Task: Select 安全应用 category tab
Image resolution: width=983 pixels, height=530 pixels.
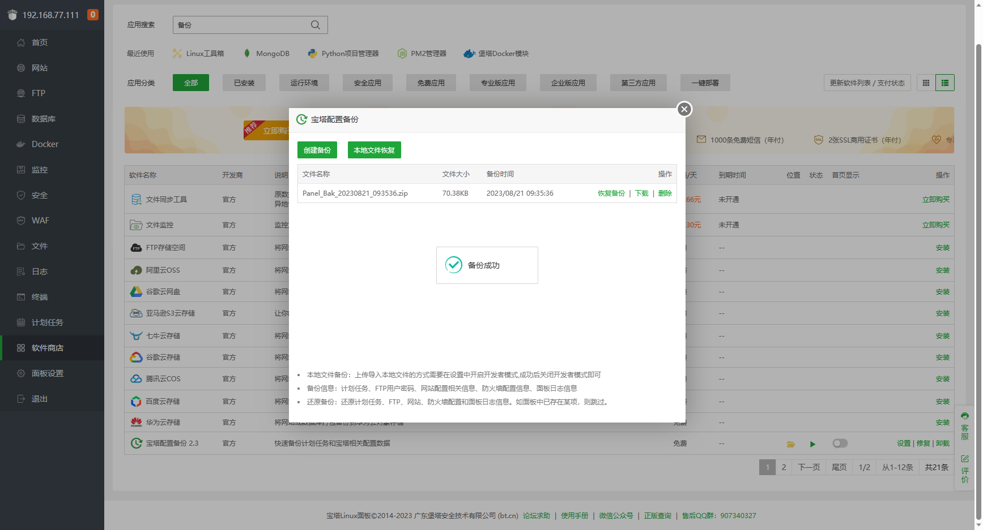Action: [368, 83]
